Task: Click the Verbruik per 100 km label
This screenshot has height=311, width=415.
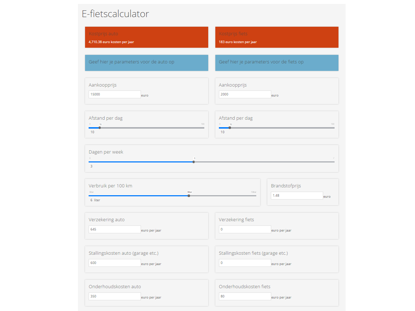Action: 110,186
